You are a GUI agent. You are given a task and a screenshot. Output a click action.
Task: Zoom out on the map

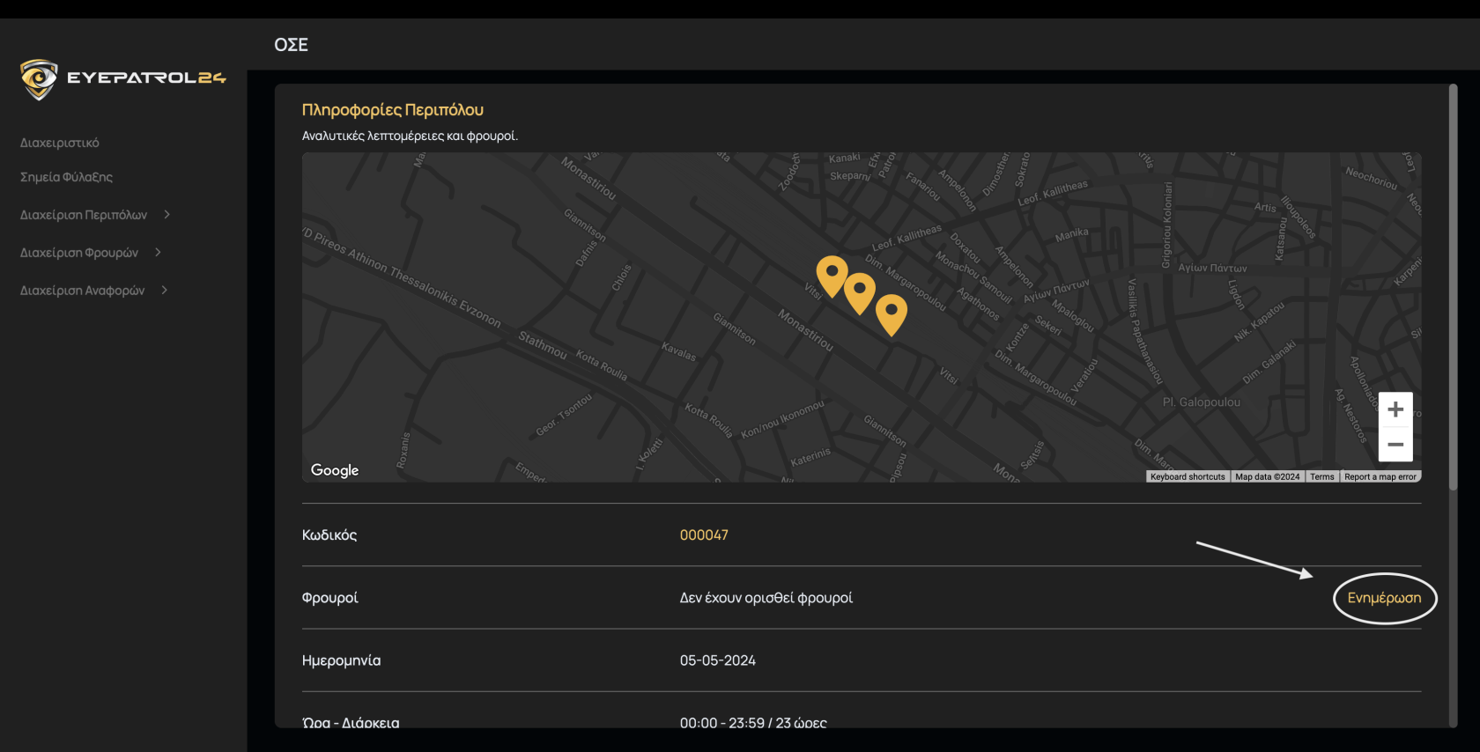pos(1395,445)
